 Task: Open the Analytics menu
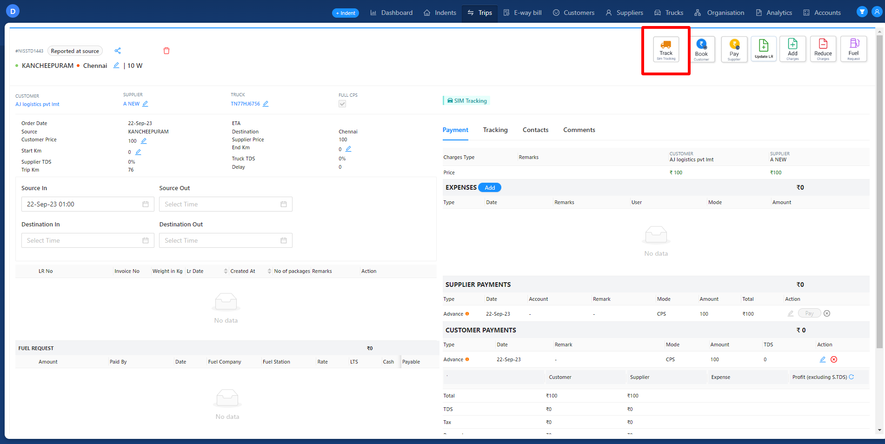click(774, 13)
